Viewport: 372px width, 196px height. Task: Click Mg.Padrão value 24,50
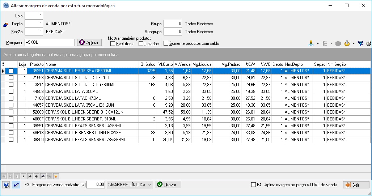[x=227, y=132]
